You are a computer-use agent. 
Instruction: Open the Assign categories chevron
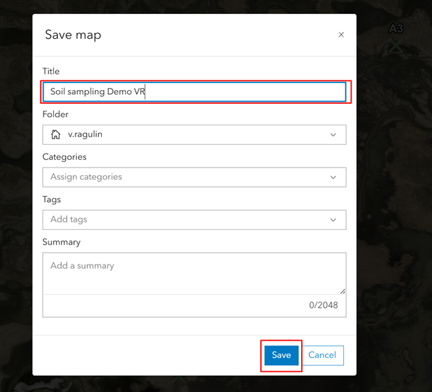tap(334, 177)
